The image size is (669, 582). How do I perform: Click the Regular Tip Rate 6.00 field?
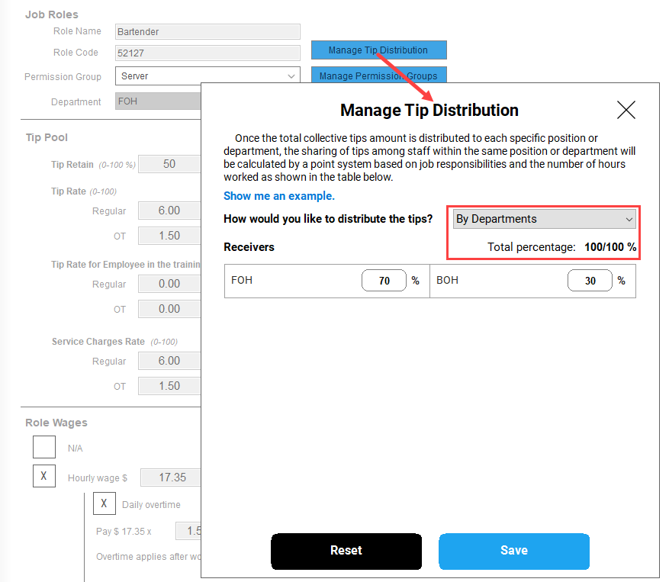click(x=169, y=211)
